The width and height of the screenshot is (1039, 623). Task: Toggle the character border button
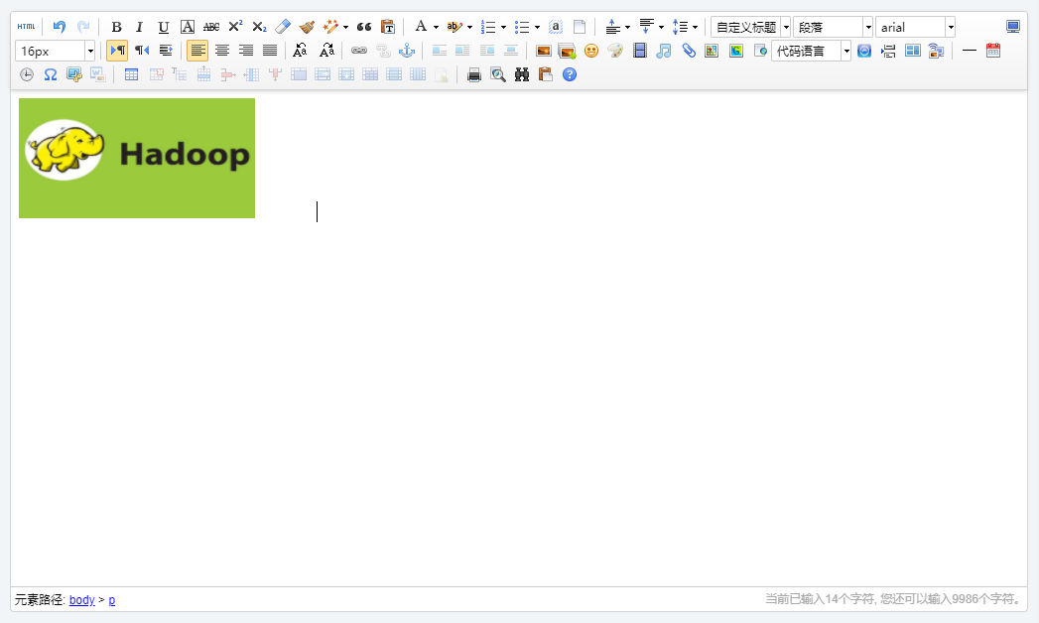pyautogui.click(x=188, y=27)
